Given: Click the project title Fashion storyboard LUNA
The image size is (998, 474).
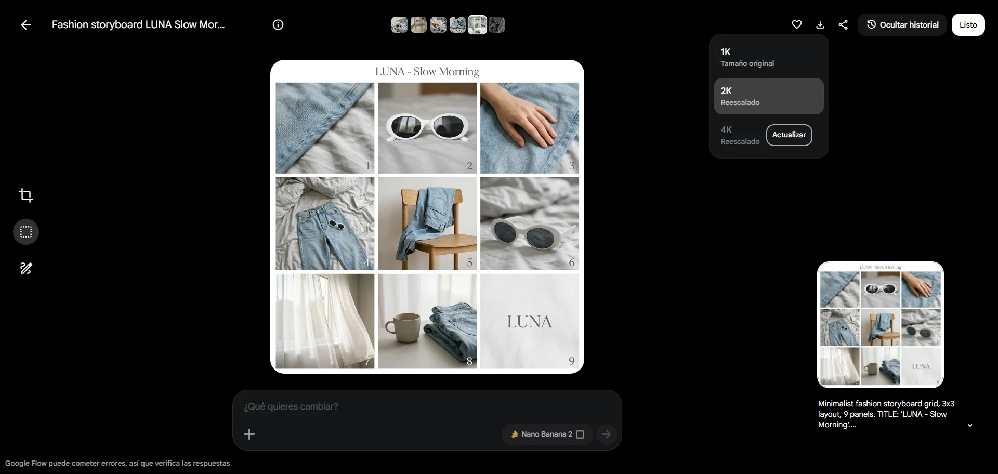Looking at the screenshot, I should coord(138,25).
